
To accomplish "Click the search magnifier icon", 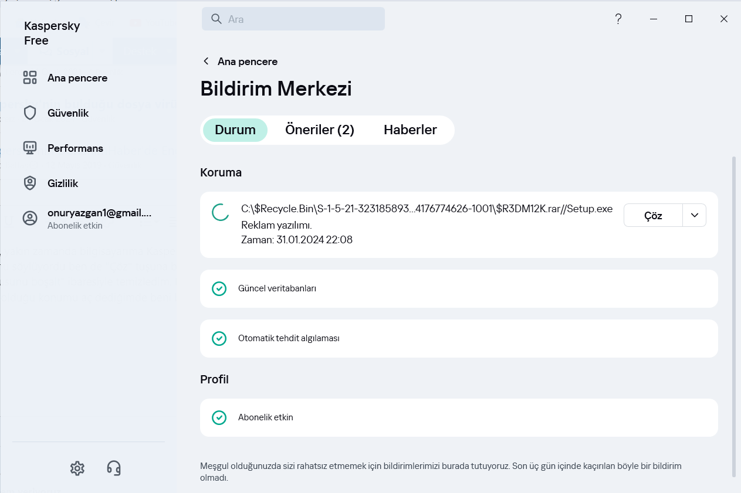I will (x=216, y=19).
